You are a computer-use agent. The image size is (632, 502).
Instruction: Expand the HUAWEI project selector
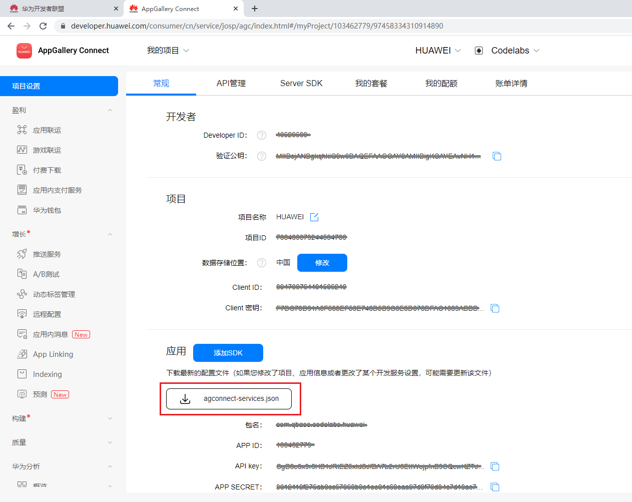(x=438, y=51)
